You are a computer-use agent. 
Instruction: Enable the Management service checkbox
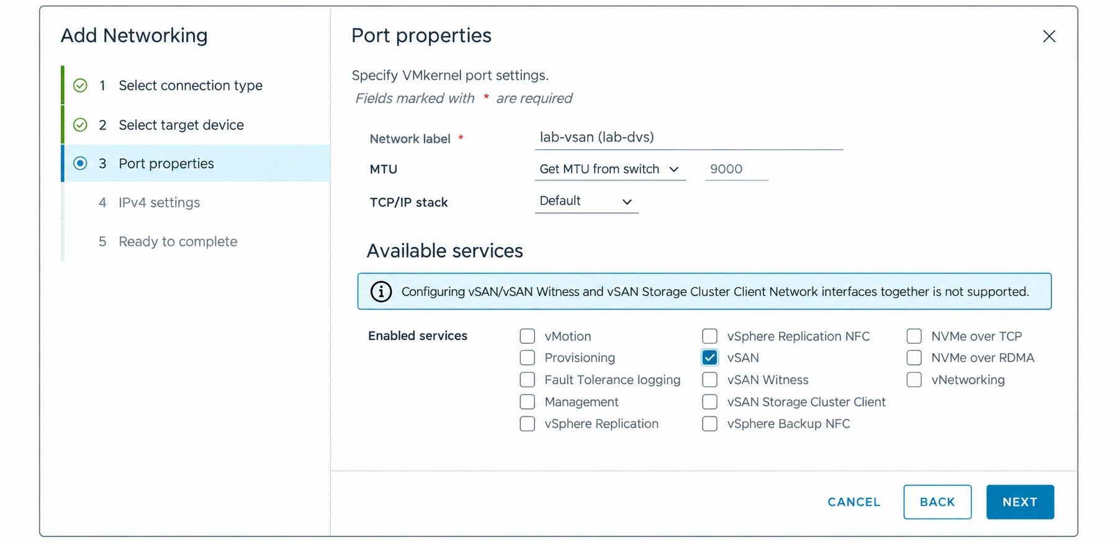[527, 402]
